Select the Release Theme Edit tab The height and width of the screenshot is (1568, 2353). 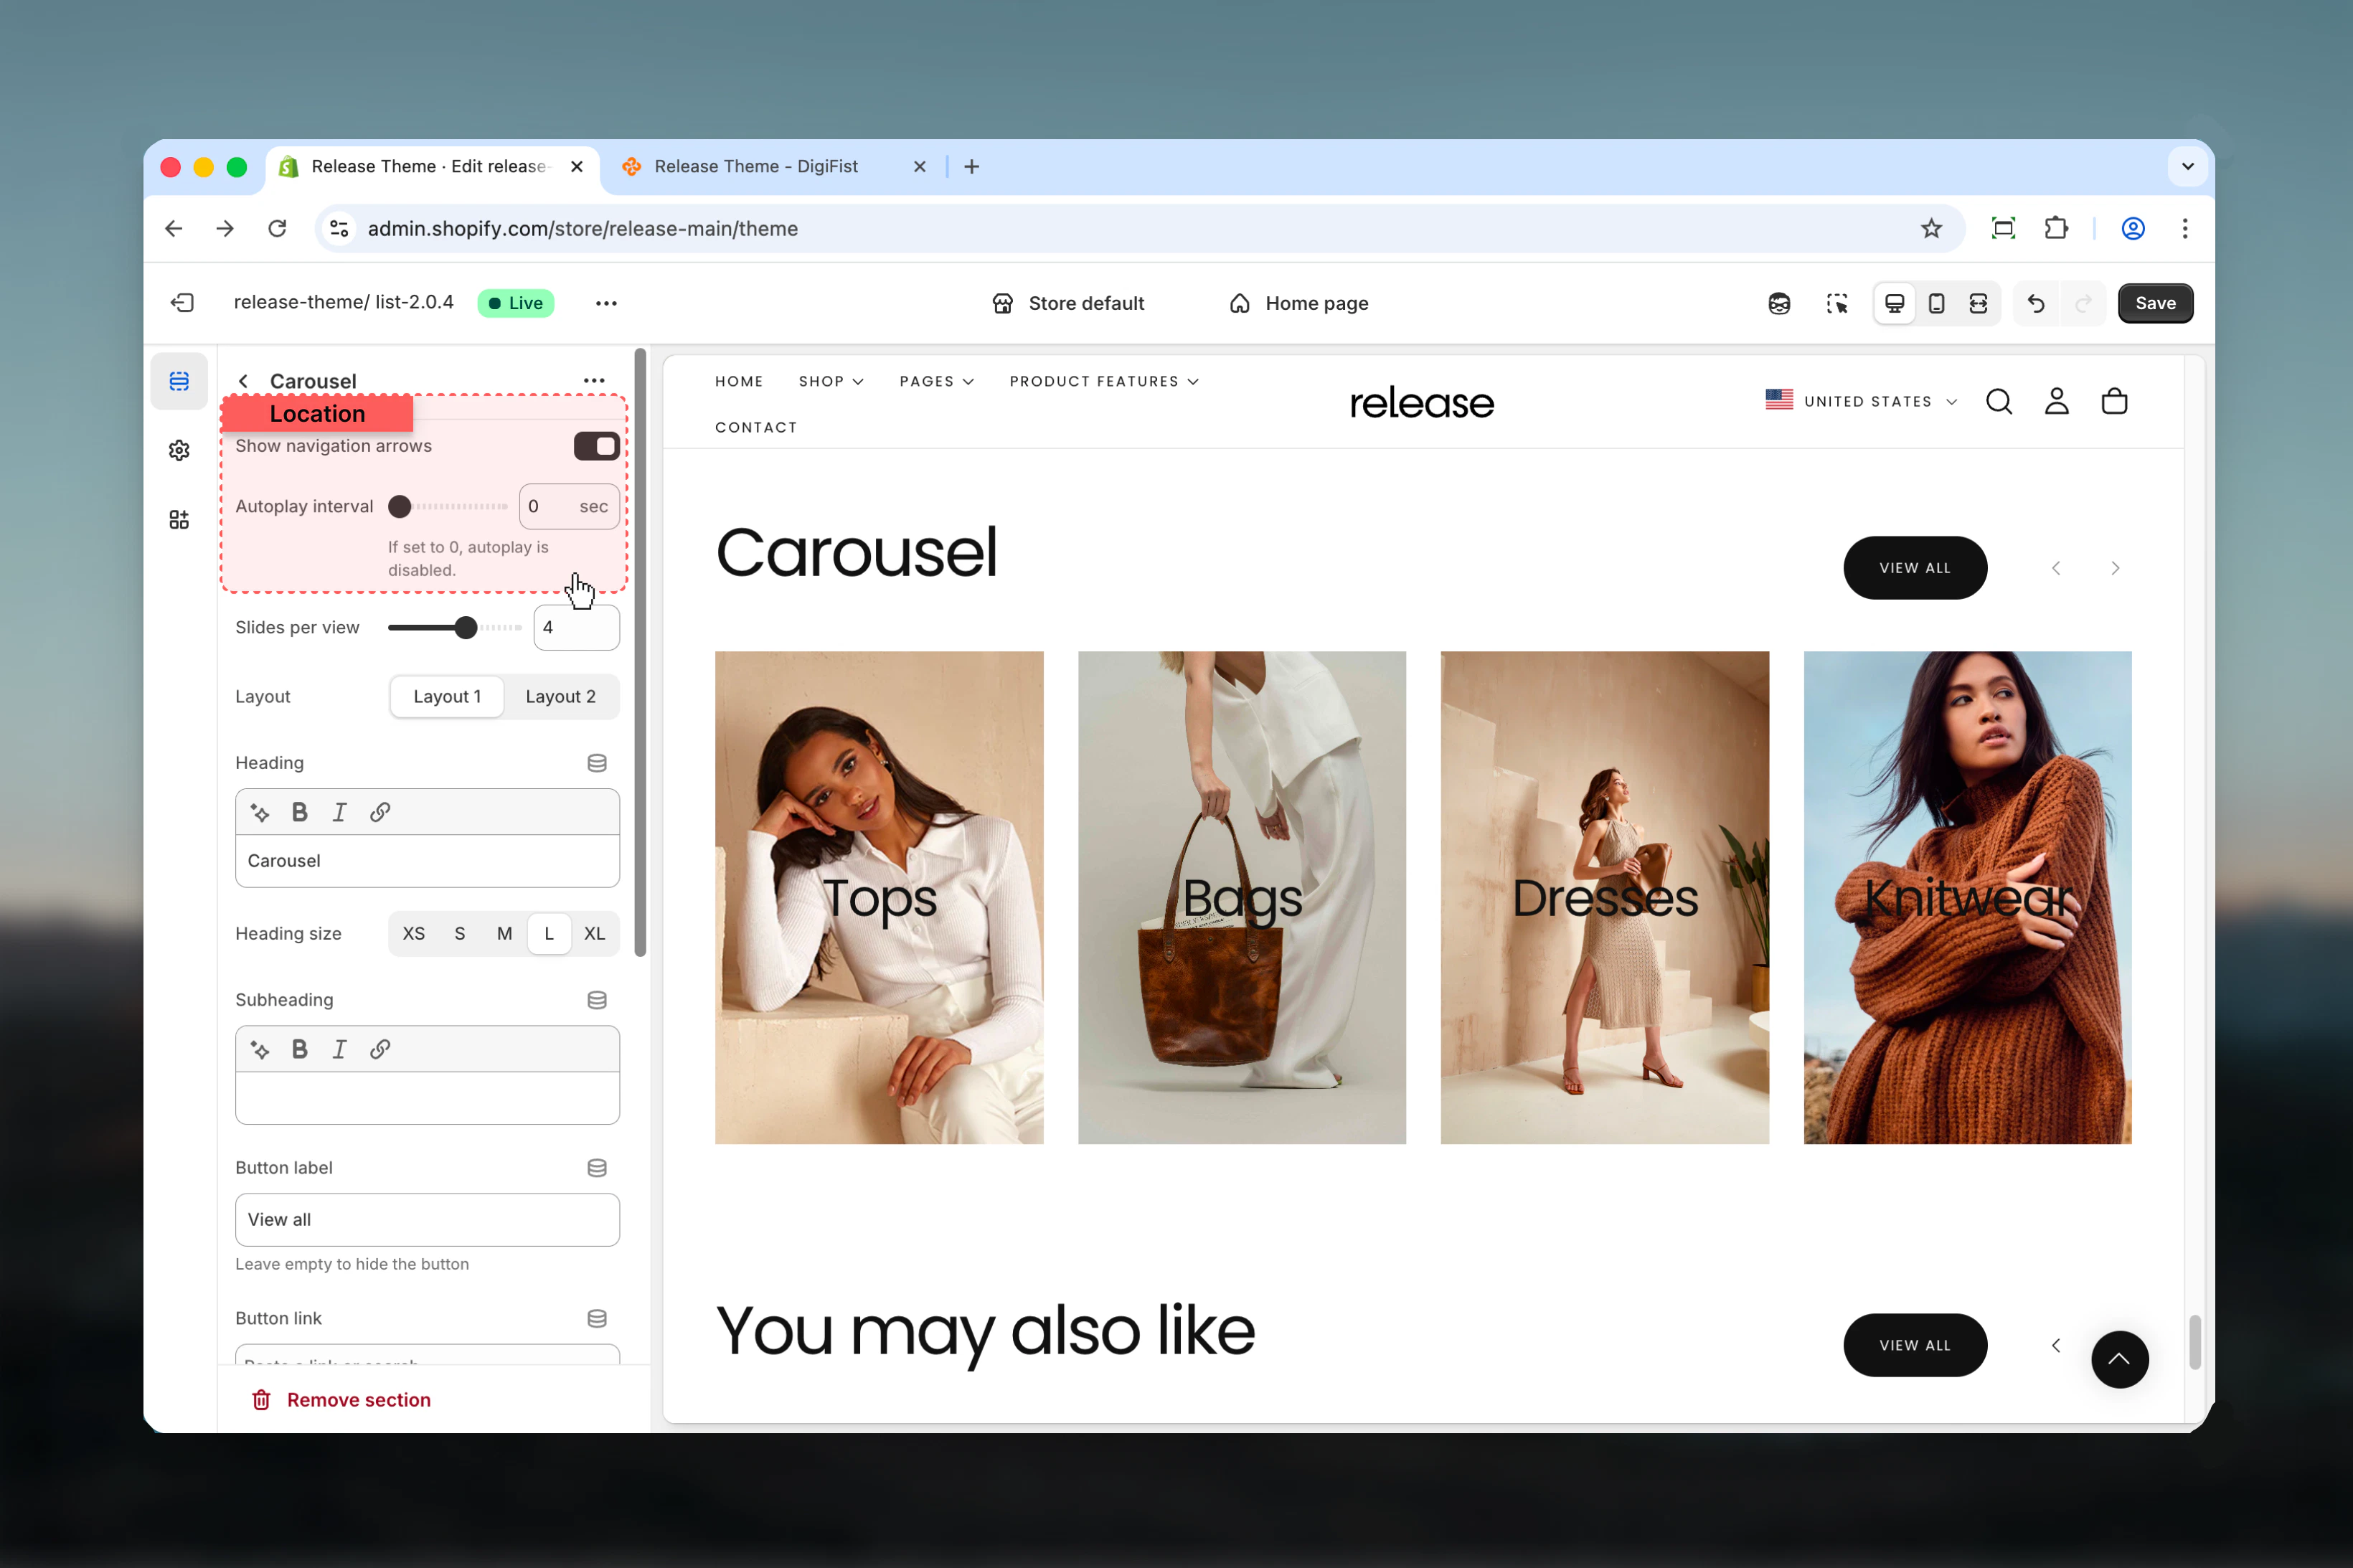click(432, 166)
